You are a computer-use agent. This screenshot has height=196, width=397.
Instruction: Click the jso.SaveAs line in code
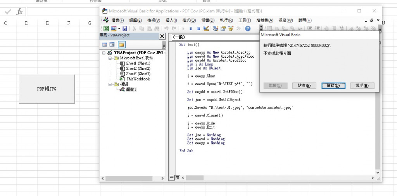240,107
